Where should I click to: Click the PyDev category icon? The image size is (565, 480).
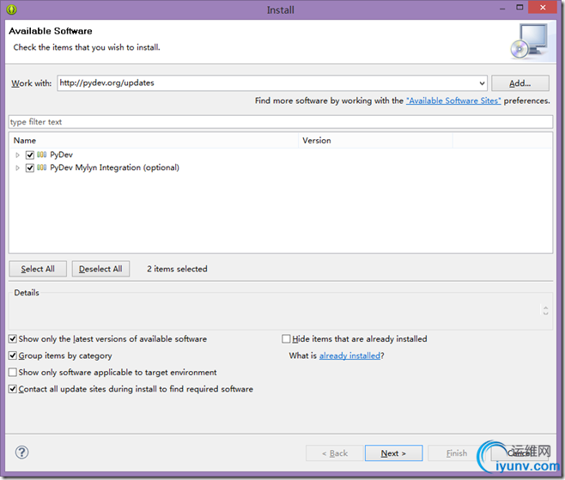point(42,155)
